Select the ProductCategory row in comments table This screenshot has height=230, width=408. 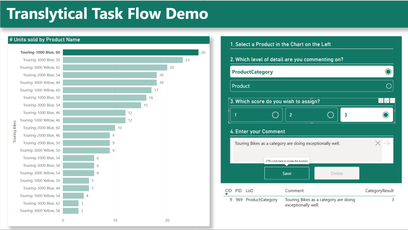261,200
